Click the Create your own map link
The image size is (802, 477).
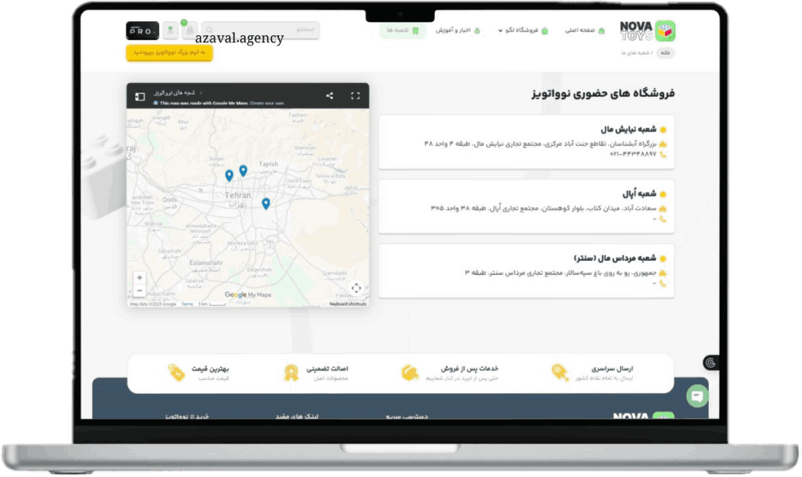tap(267, 103)
